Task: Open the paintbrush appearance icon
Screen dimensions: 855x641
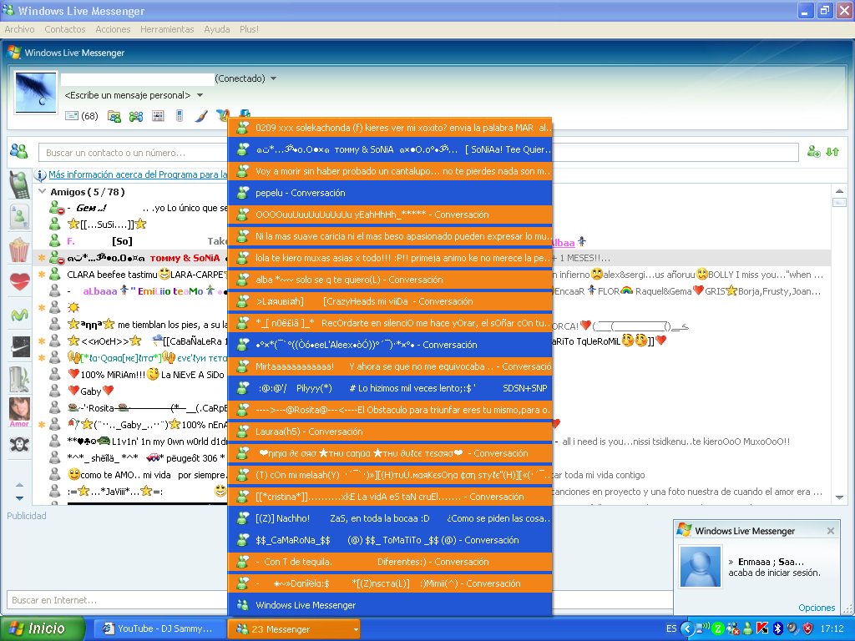Action: point(200,117)
